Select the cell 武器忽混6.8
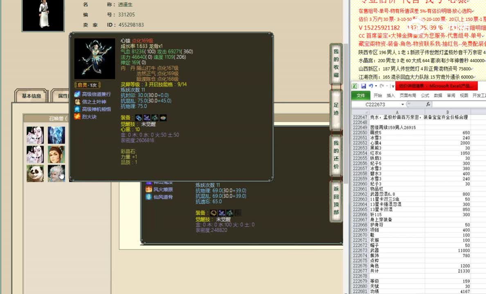The width and height of the screenshot is (486, 294). pyautogui.click(x=397, y=194)
